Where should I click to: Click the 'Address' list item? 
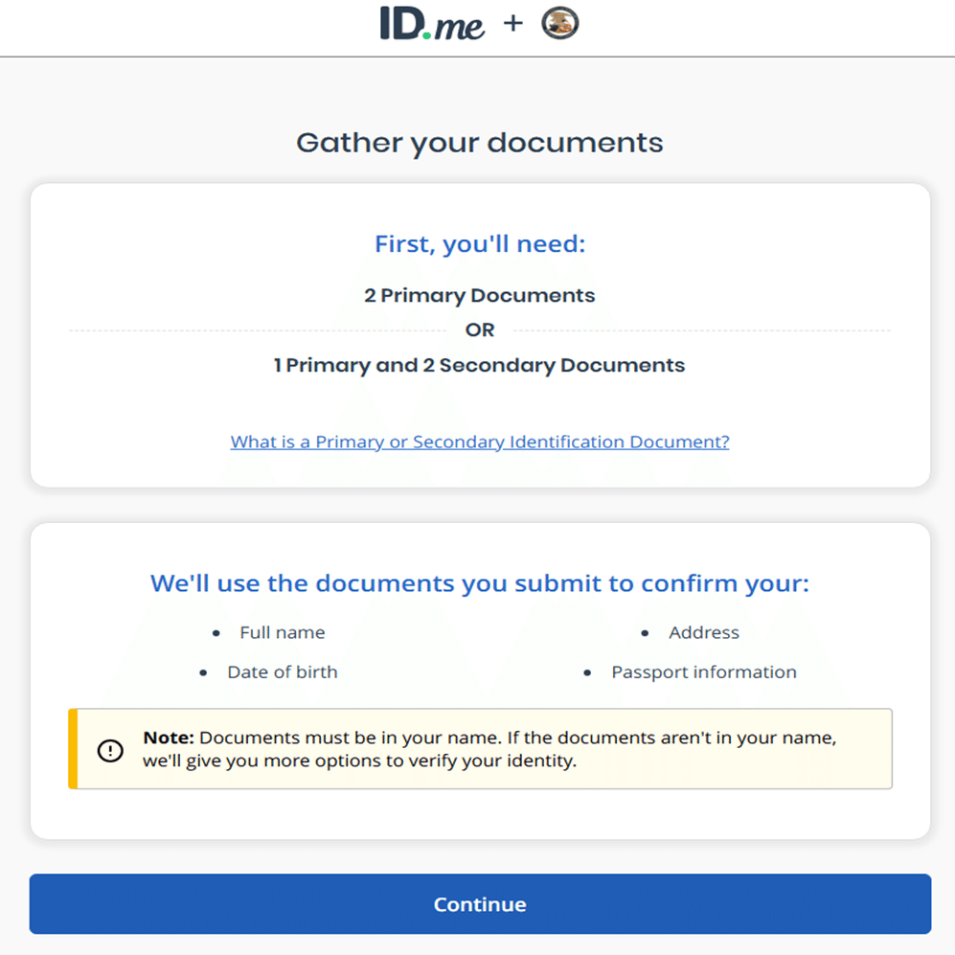[703, 632]
